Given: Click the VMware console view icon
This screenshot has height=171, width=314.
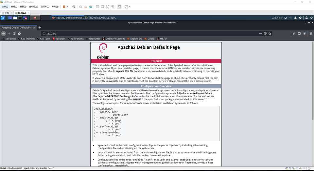Looking at the screenshot, I should [x=119, y=7].
